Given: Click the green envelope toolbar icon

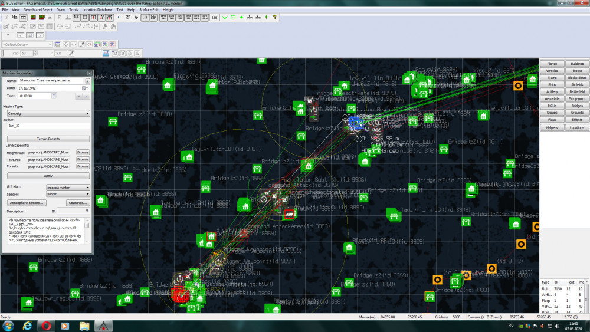Looking at the screenshot, I should click(233, 17).
